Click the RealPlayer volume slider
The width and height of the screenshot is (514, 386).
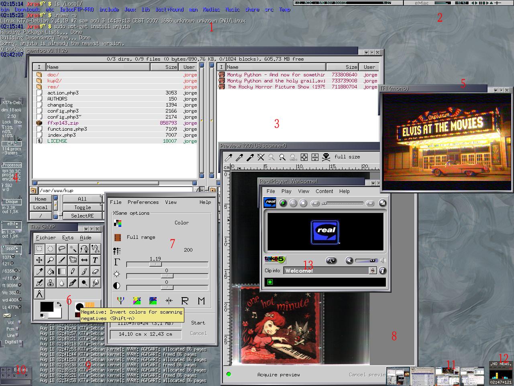pyautogui.click(x=366, y=261)
